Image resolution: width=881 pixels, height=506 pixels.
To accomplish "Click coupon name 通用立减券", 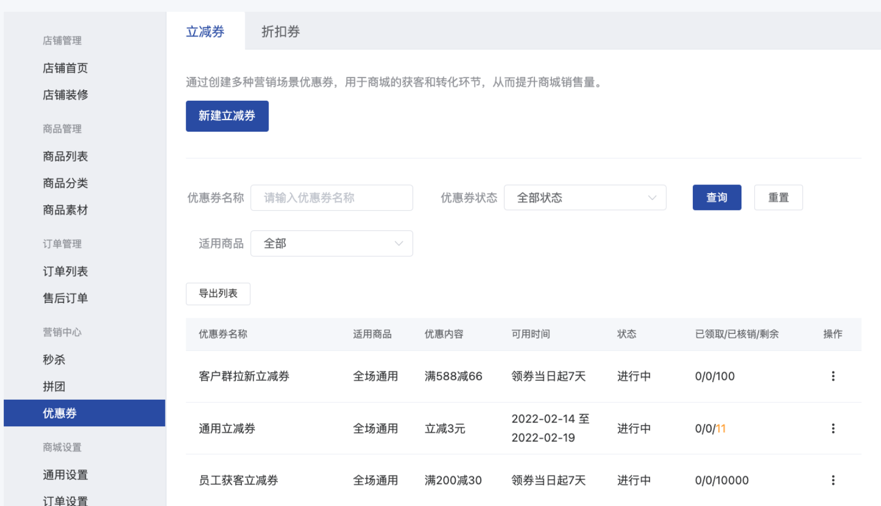I will [x=227, y=428].
